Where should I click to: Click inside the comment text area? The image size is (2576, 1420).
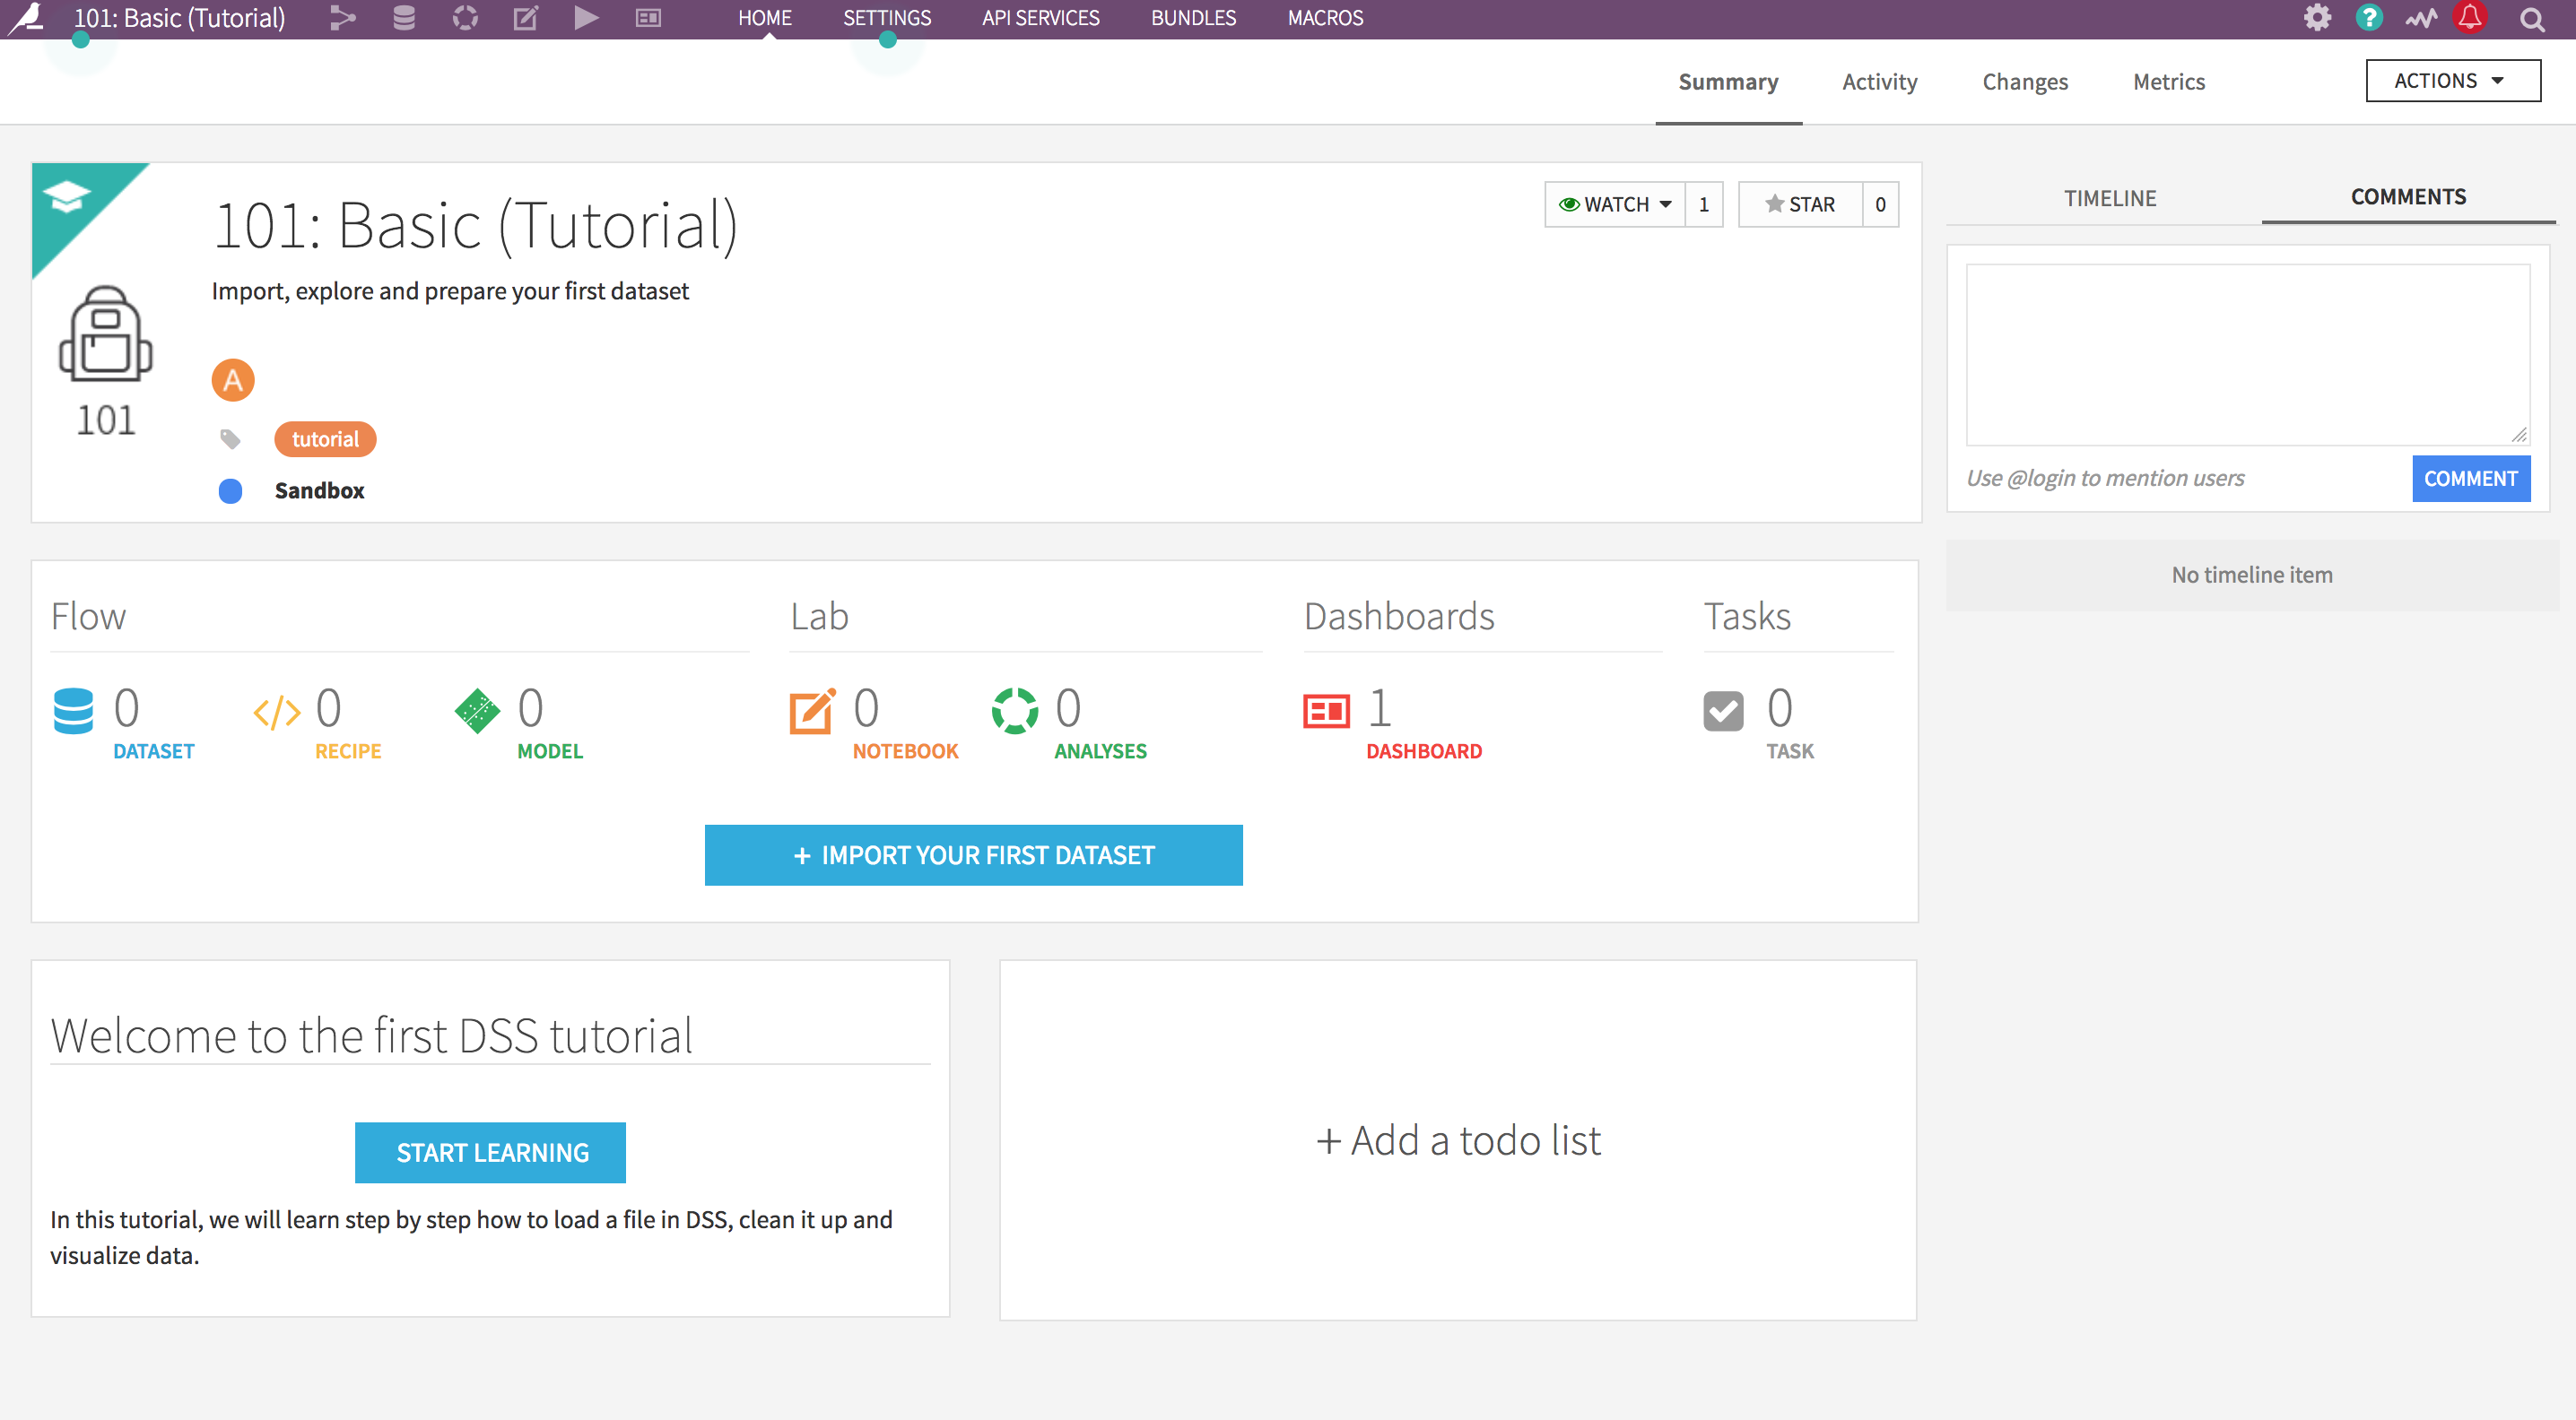coord(2247,354)
